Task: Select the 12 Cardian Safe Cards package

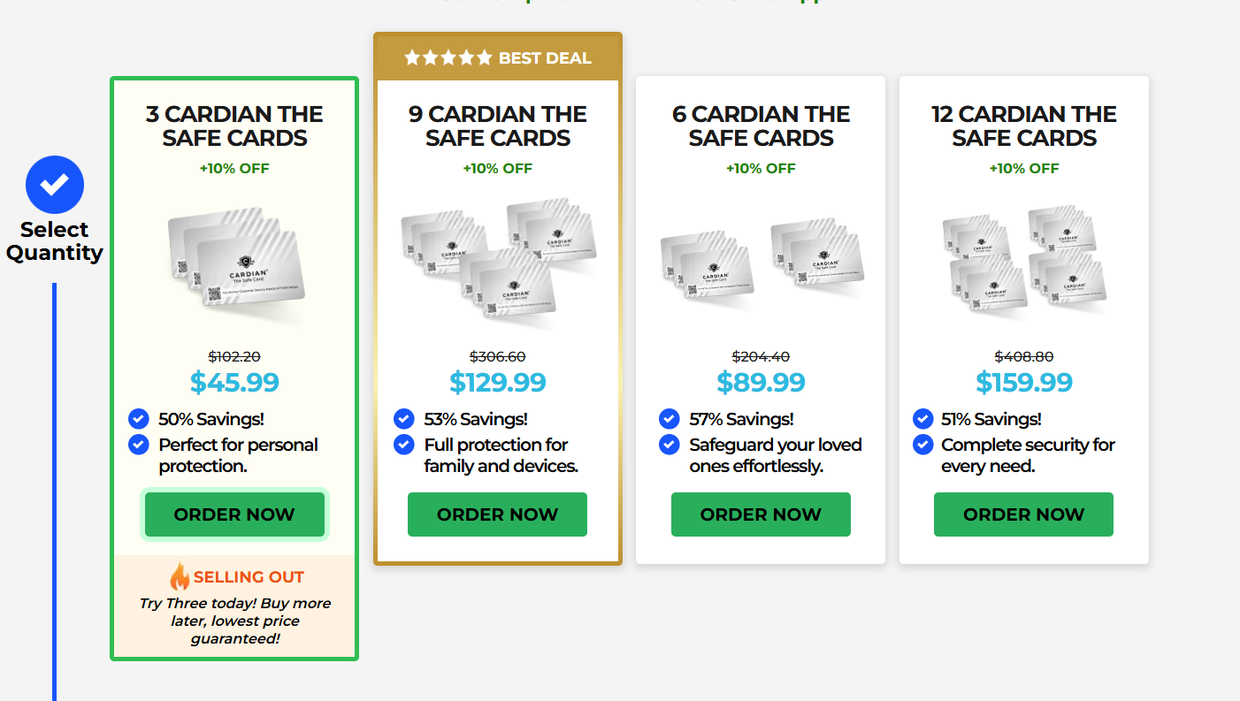Action: tap(1024, 126)
